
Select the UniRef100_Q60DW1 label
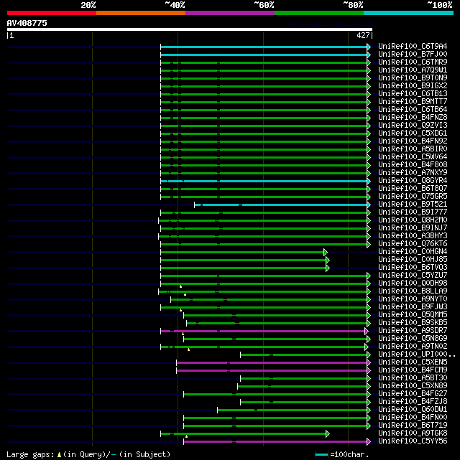[x=413, y=410]
